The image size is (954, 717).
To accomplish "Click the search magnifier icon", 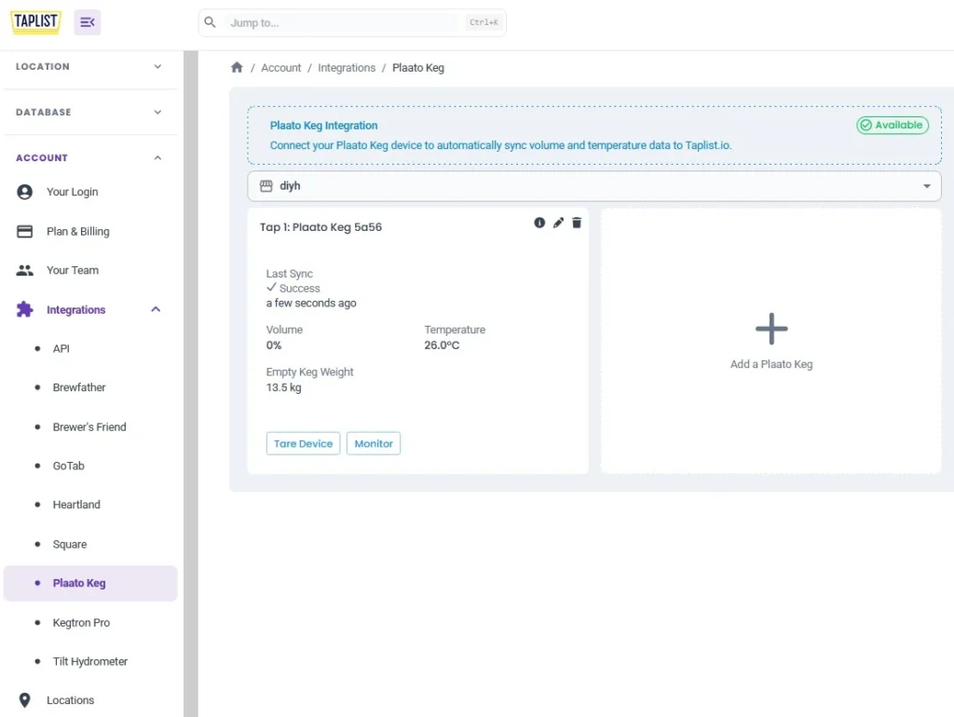I will (x=211, y=22).
